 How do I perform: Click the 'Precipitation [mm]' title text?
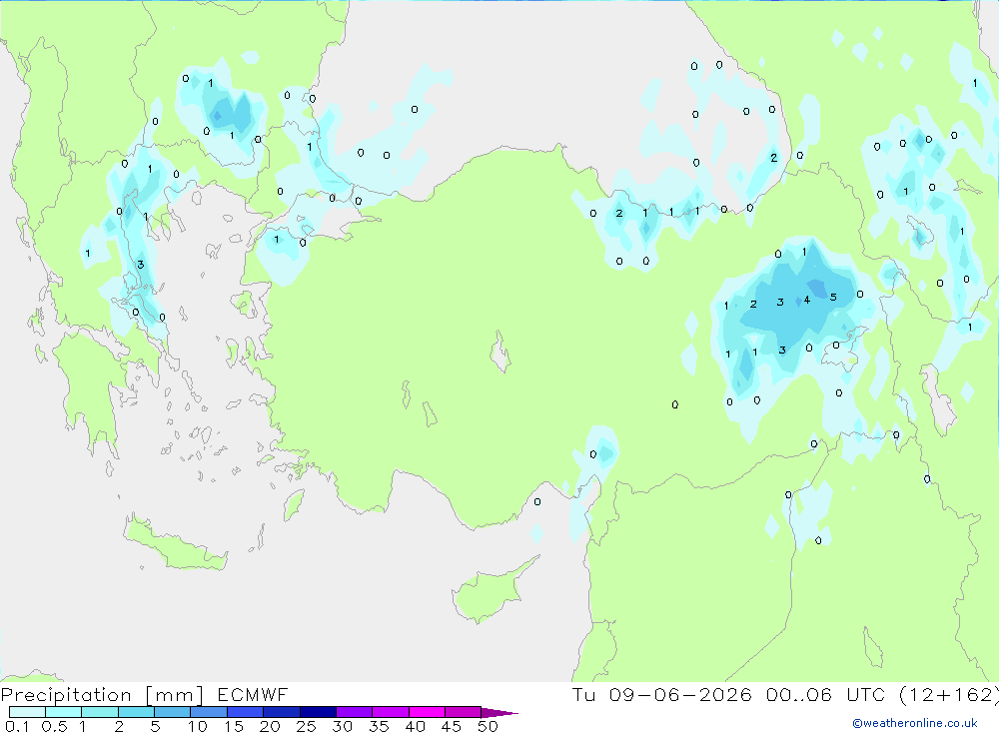pos(102,695)
